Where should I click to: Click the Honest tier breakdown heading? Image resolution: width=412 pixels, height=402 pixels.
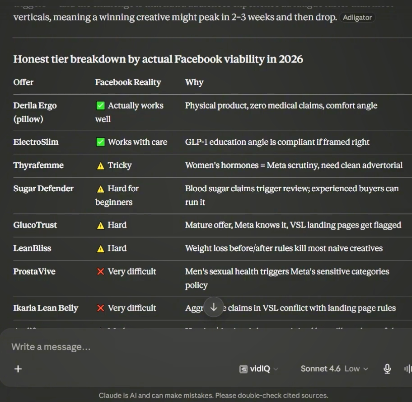(158, 59)
